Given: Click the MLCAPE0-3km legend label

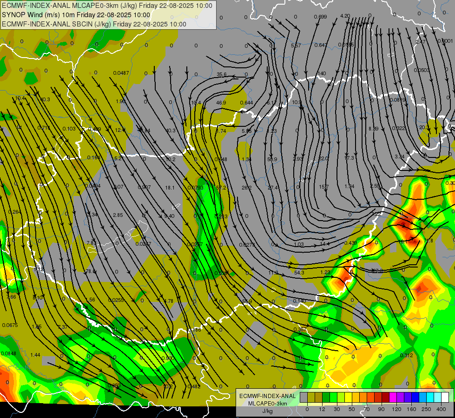Looking at the screenshot, I should (x=267, y=404).
